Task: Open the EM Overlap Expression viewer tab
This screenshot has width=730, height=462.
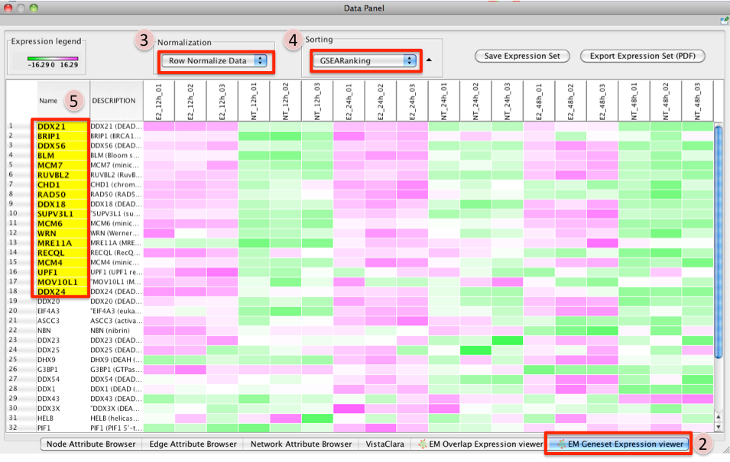Action: click(x=478, y=444)
